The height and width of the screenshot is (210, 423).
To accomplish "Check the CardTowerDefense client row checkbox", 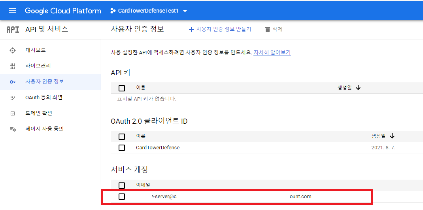I will (x=122, y=148).
